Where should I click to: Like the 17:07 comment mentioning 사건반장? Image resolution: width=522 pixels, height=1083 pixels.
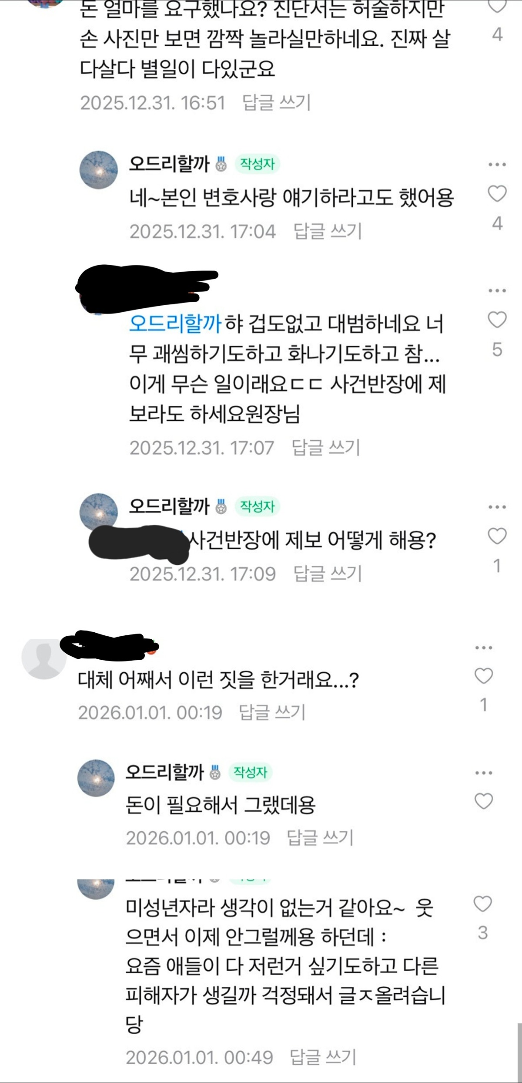pos(497,320)
